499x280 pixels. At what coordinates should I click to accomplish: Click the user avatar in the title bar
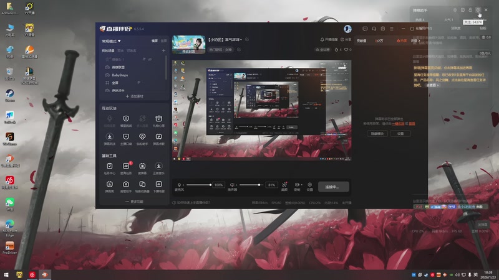[x=347, y=29]
